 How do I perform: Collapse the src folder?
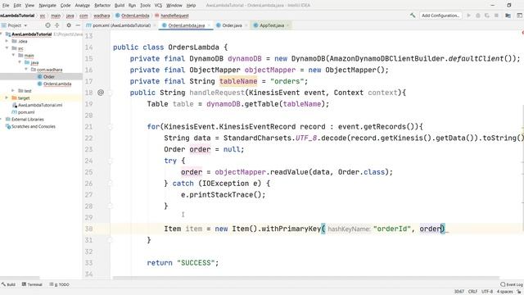coord(7,48)
